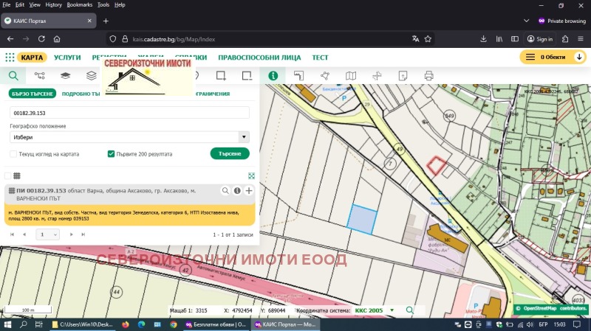Viewport: 591px width, 331px height.
Task: Bookmark this page with star icon
Action: tap(428, 39)
